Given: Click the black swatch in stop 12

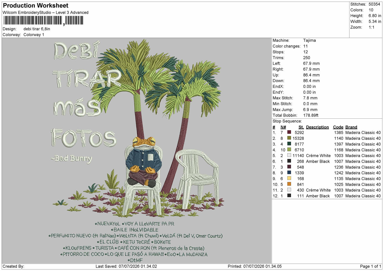Looking at the screenshot, I should point(289,196).
